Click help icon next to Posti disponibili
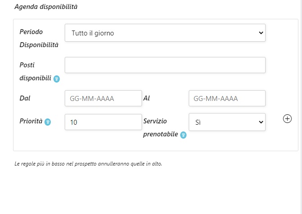The width and height of the screenshot is (302, 214). (x=57, y=79)
